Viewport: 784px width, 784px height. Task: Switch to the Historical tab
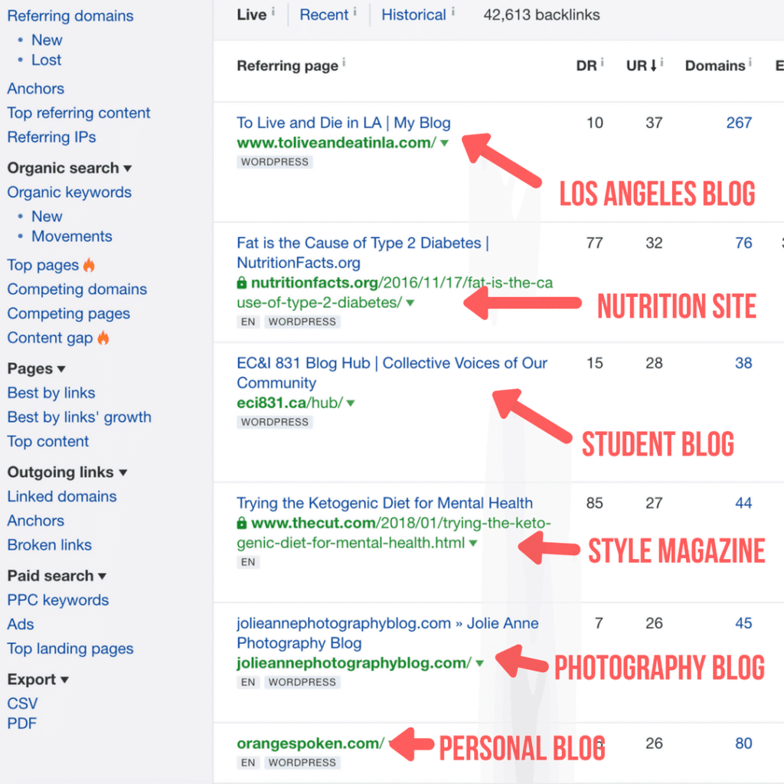(414, 15)
